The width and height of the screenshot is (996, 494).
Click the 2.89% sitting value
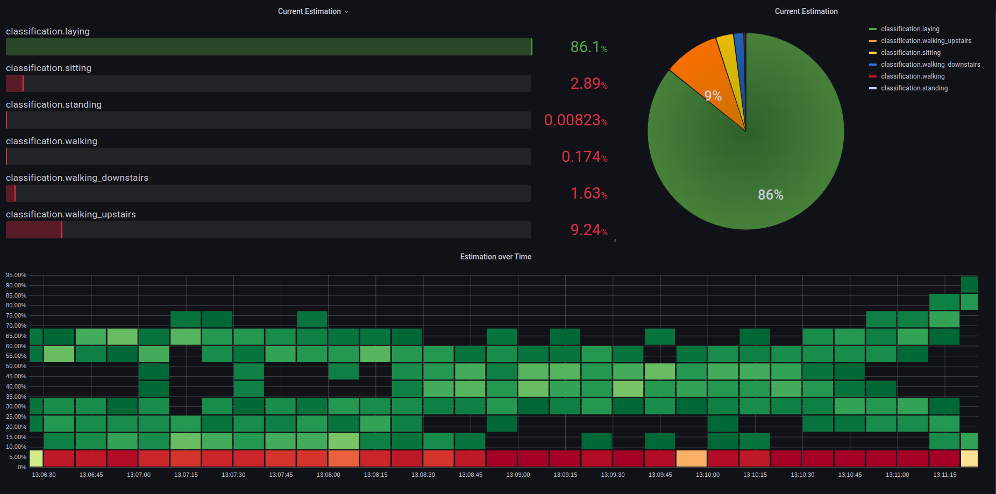pos(589,84)
